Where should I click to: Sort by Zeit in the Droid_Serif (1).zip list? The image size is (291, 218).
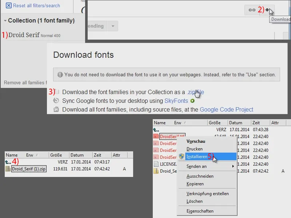click(x=97, y=155)
